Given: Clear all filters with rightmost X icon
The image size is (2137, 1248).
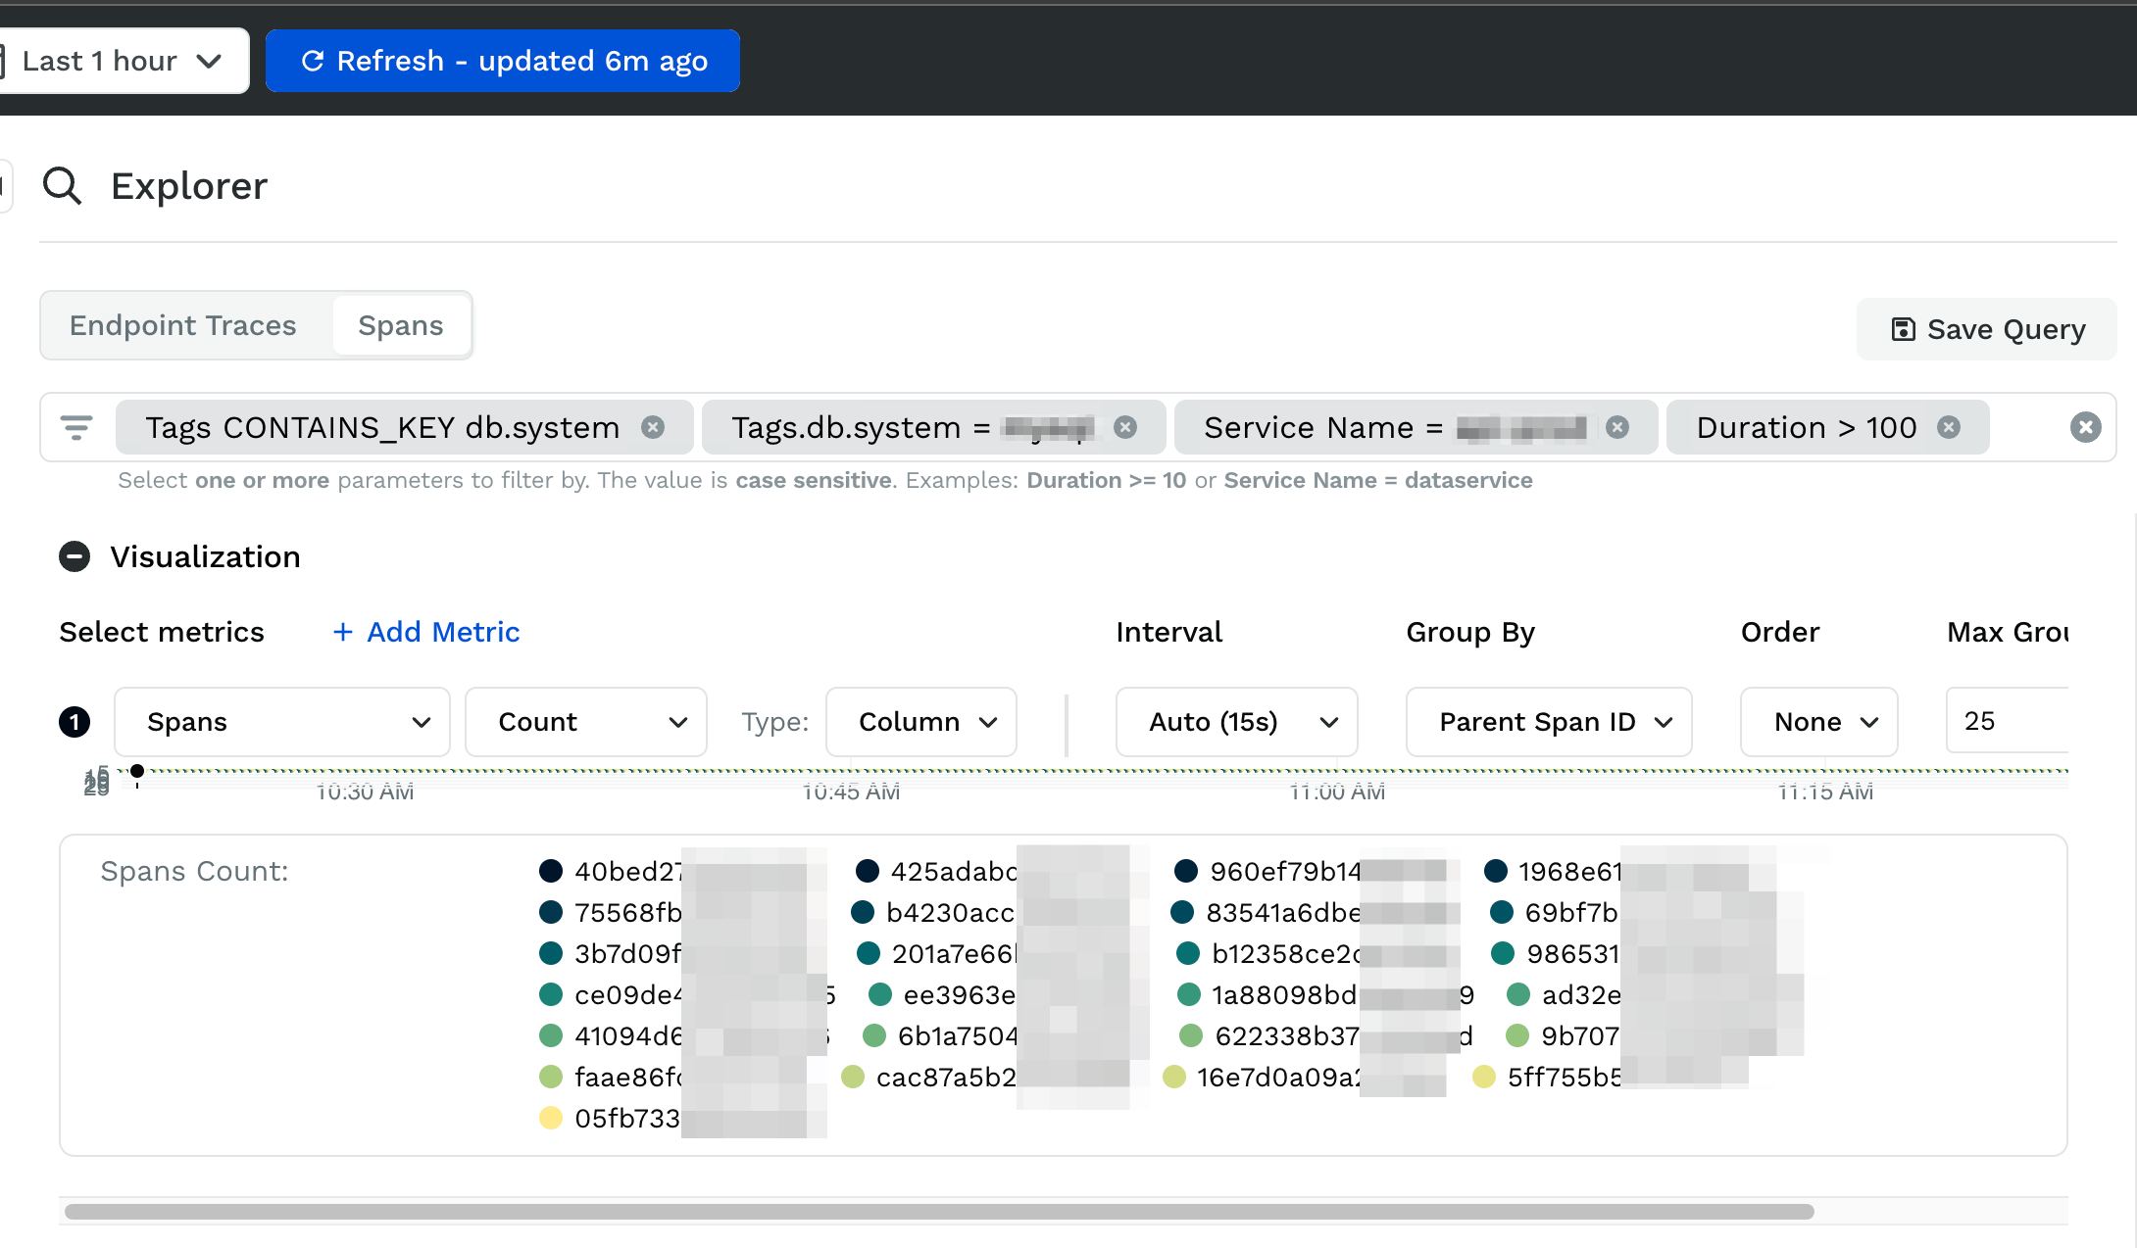Looking at the screenshot, I should (2085, 426).
